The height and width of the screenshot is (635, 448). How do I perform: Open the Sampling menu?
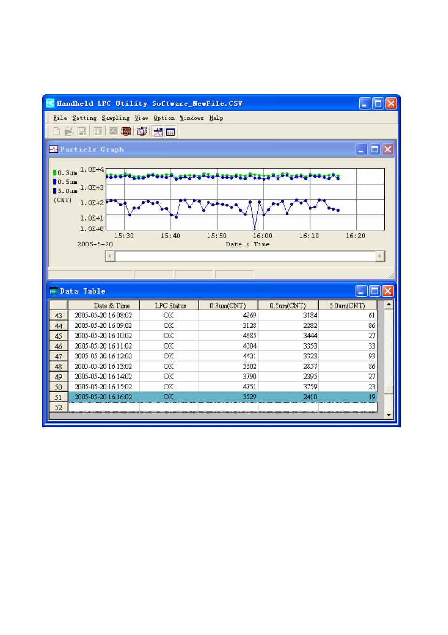(x=116, y=118)
